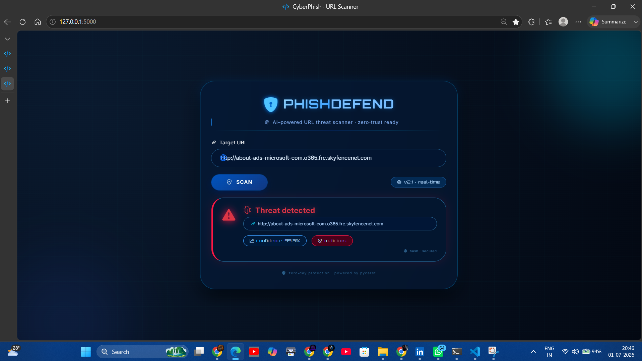
Task: Reload the page with the refresh icon
Action: (x=22, y=22)
